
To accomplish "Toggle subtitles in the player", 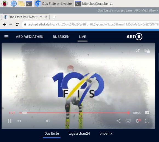I will 128,121.
